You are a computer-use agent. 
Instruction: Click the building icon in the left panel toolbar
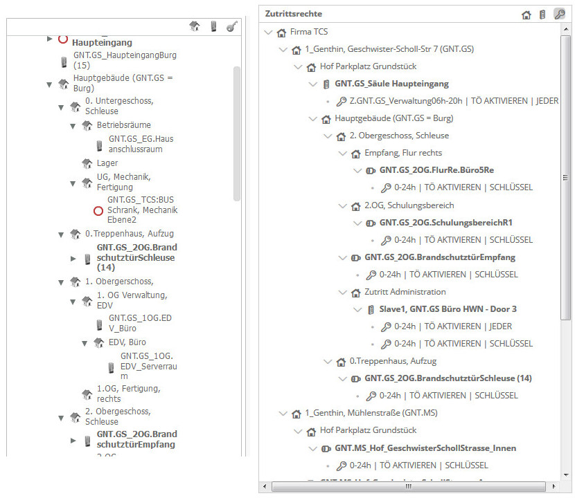(x=195, y=26)
